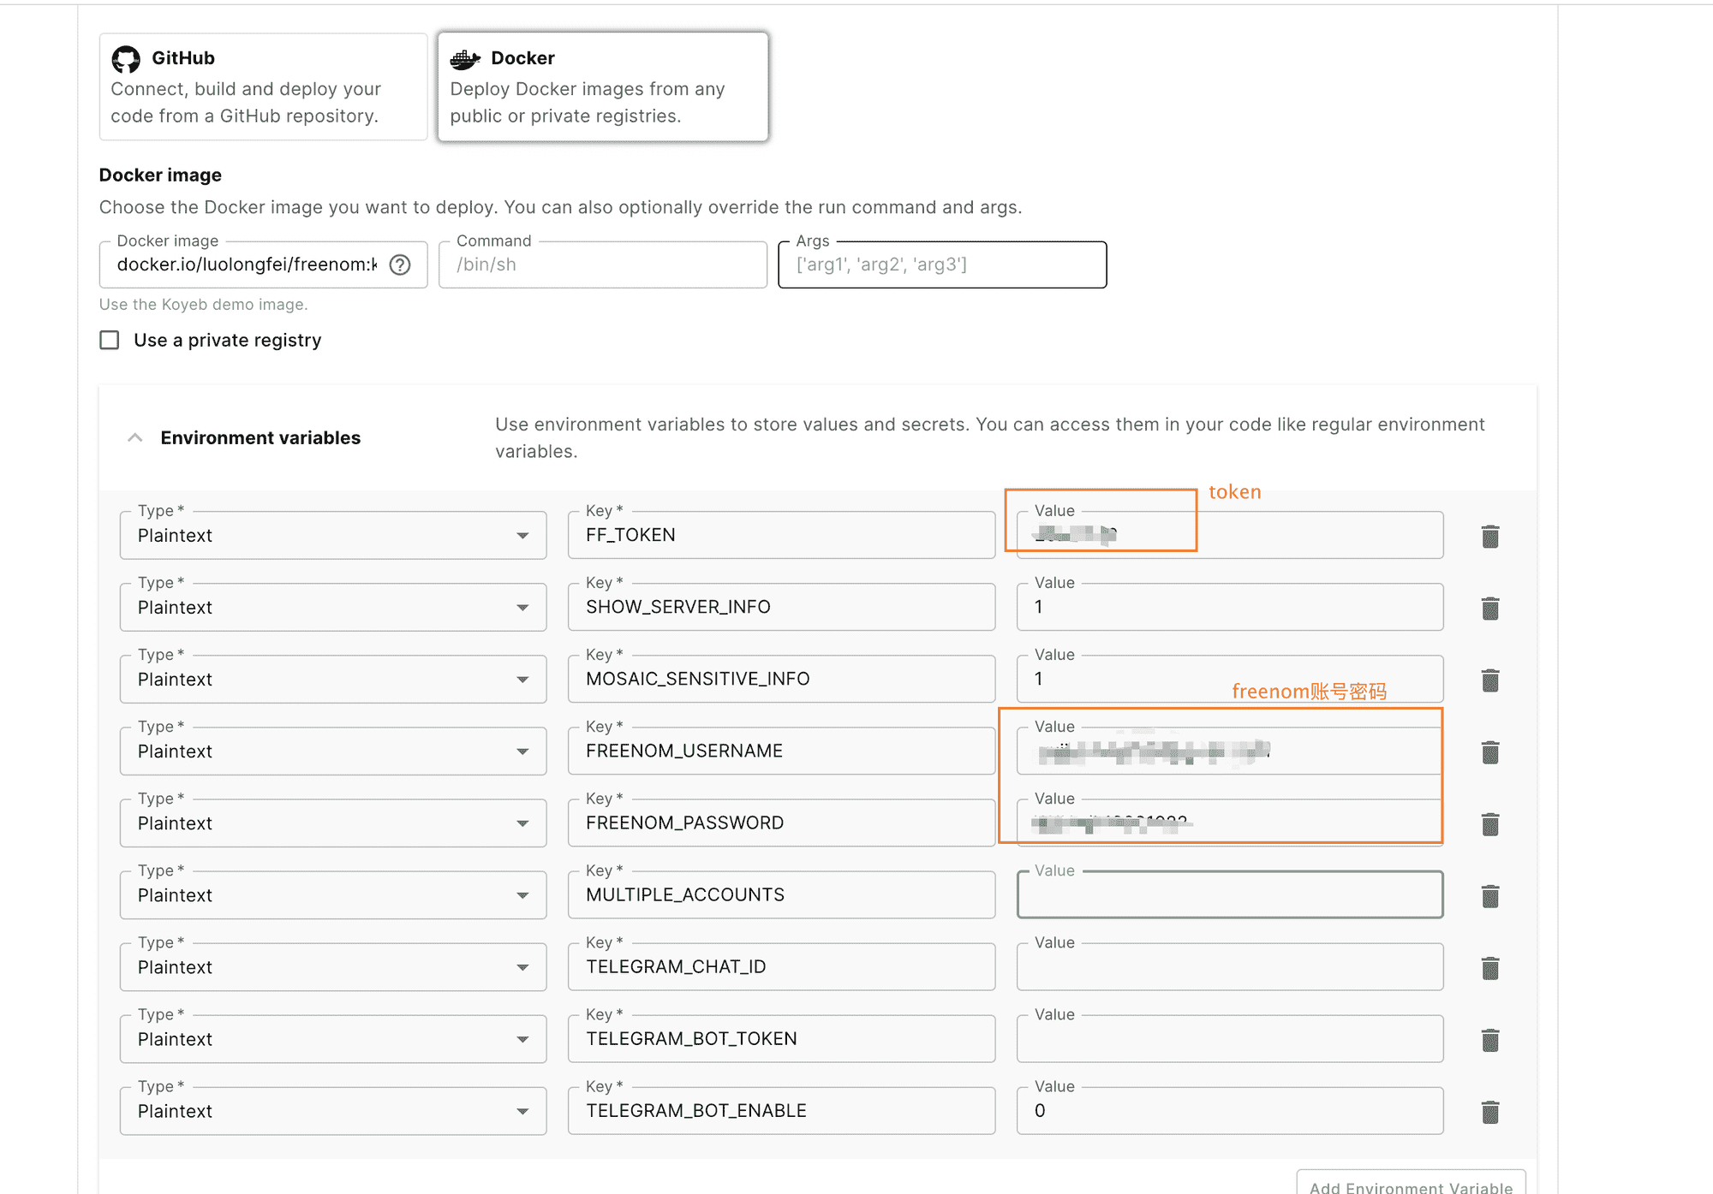Delete the FREENOM_USERNAME variable
This screenshot has width=1713, height=1194.
pos(1490,751)
